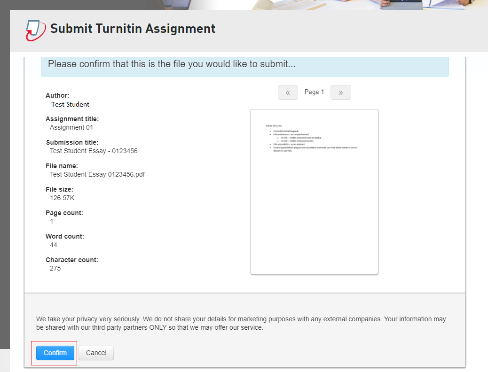Click the Turnitin logo icon
This screenshot has height=372, width=488.
pyautogui.click(x=36, y=30)
